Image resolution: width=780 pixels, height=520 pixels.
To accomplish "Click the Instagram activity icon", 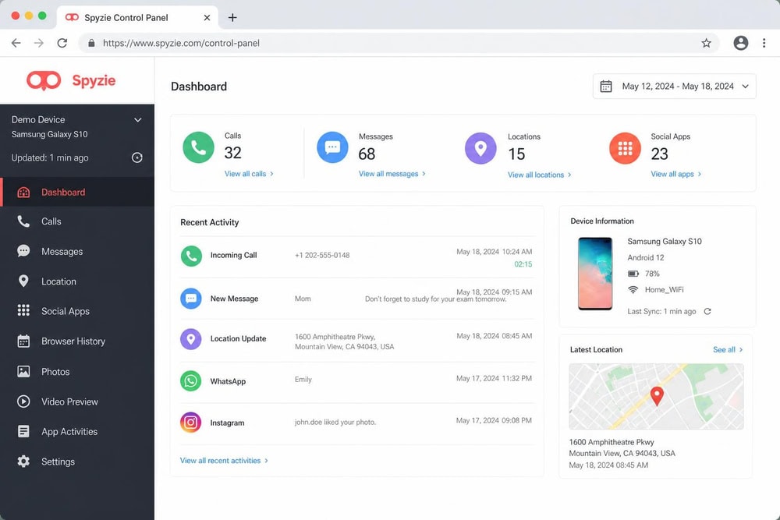I will tap(190, 423).
